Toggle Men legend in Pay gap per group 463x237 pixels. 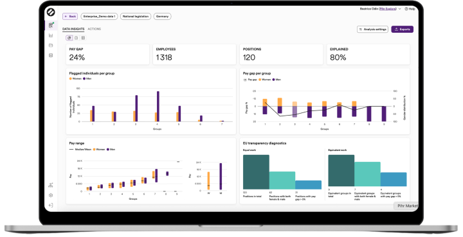tap(277, 80)
